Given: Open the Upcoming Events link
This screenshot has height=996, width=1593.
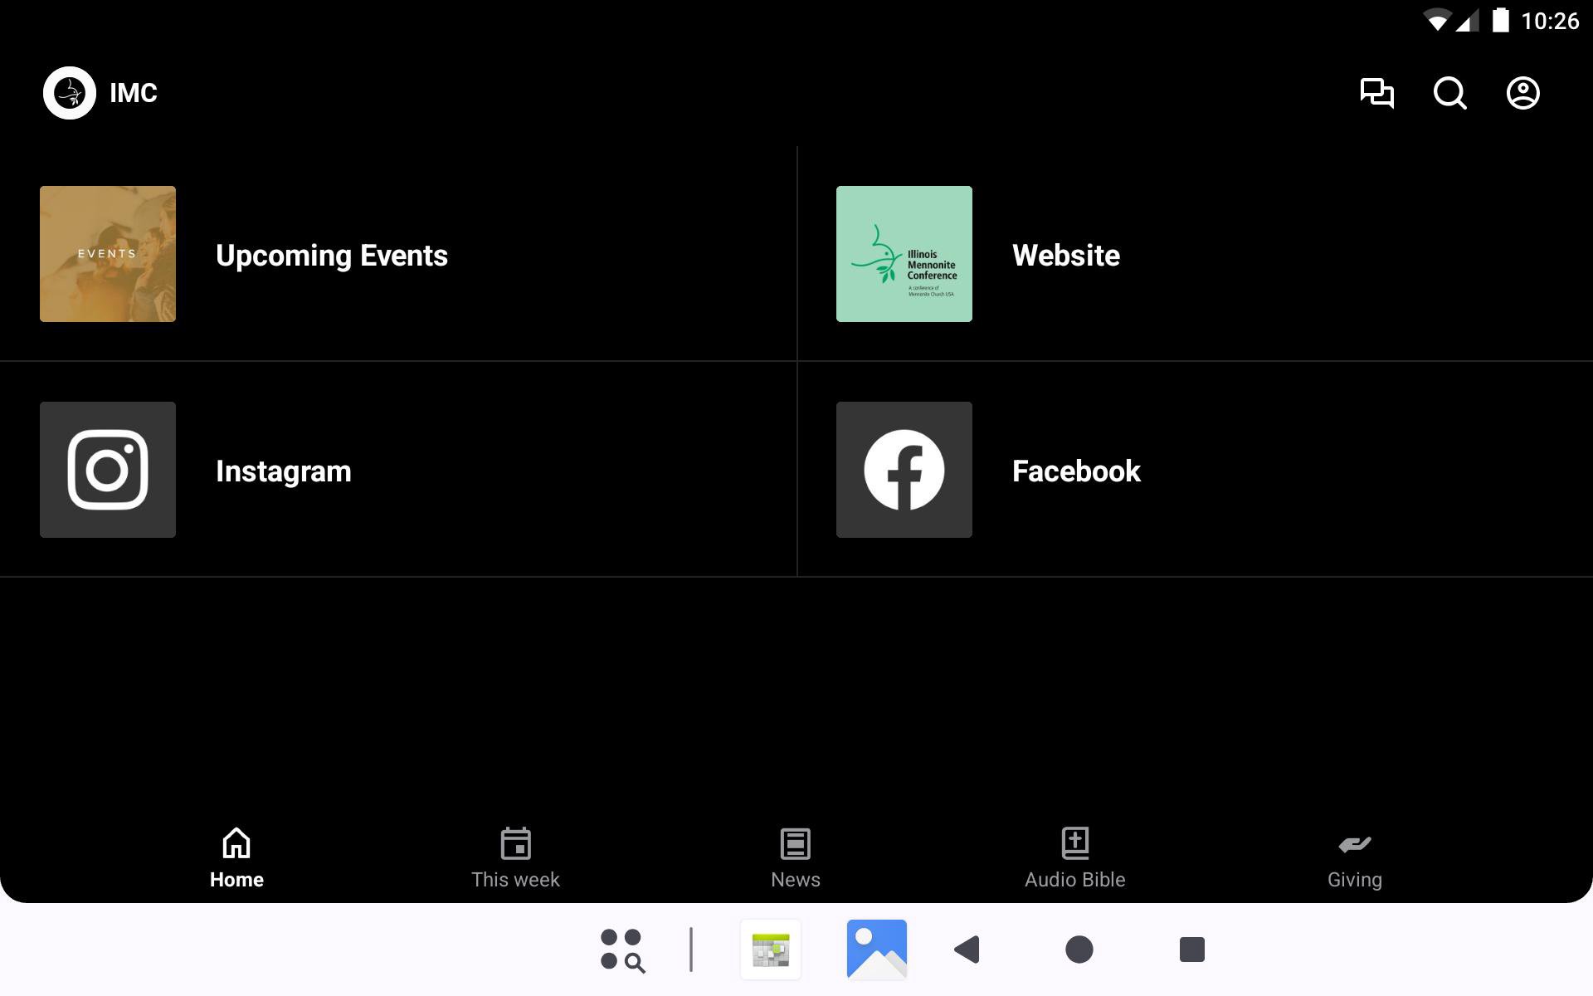Looking at the screenshot, I should pos(332,256).
